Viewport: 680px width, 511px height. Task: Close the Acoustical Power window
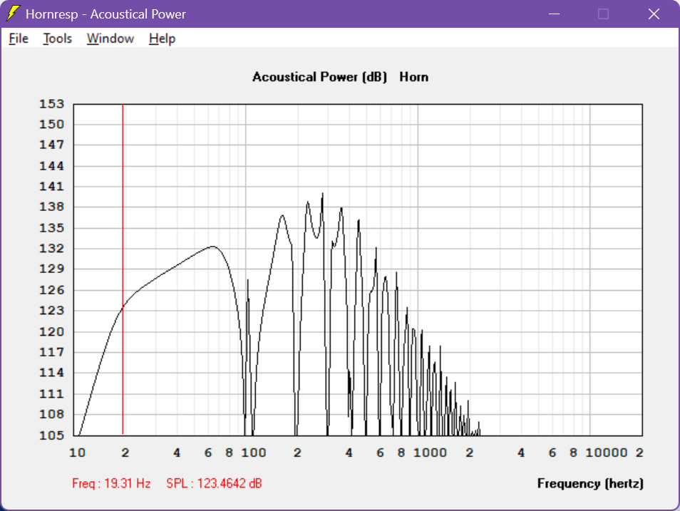[654, 14]
